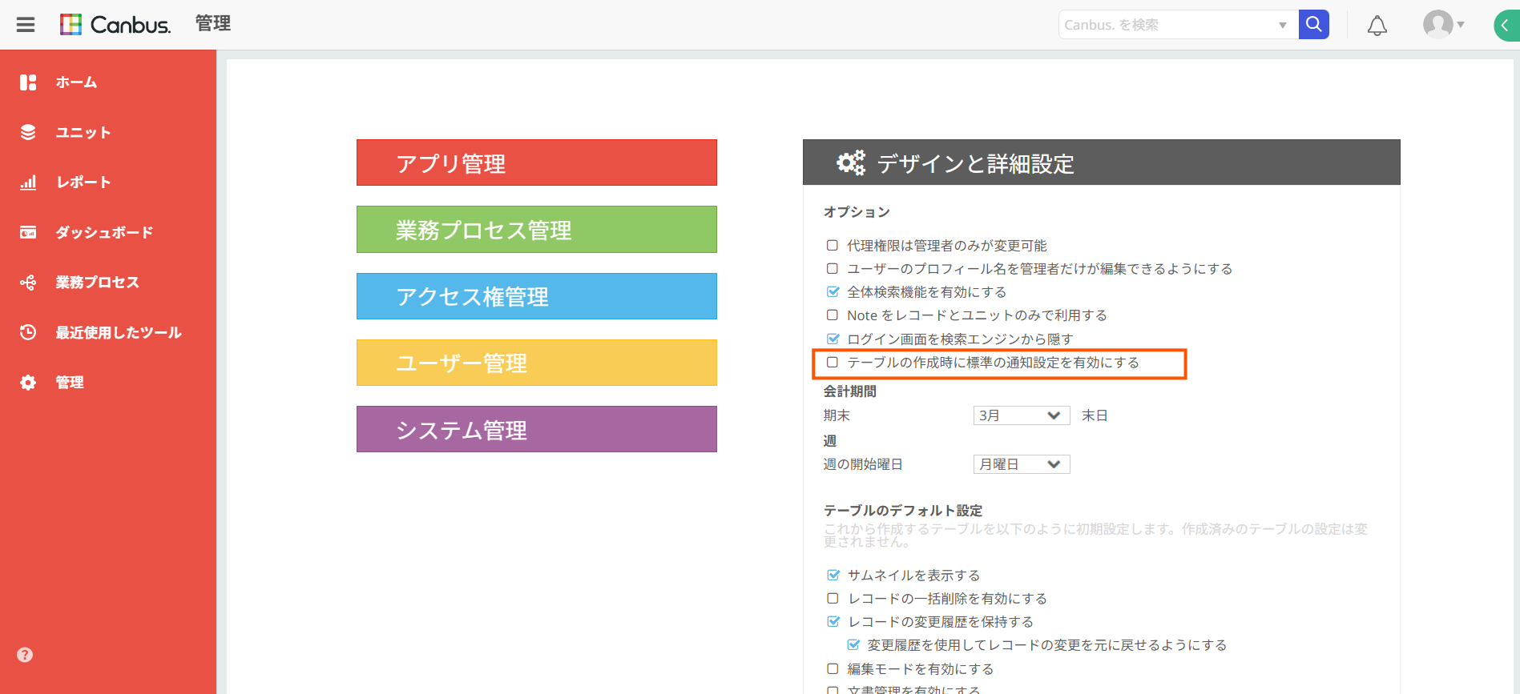Uncheck 変更履歴を使用して元に戻せる option
This screenshot has height=694, width=1520.
pos(853,644)
